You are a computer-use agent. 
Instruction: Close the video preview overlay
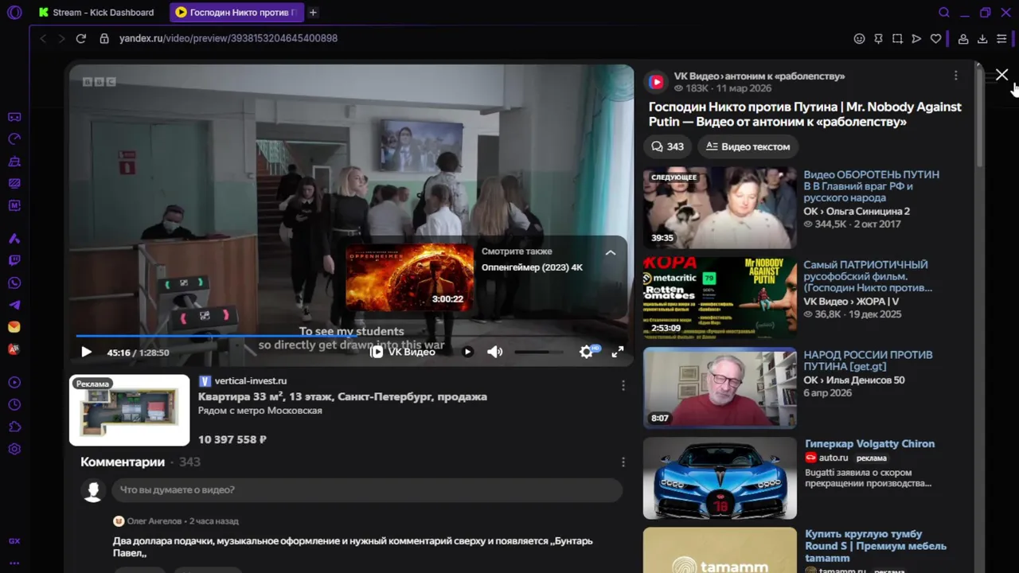click(x=1001, y=75)
